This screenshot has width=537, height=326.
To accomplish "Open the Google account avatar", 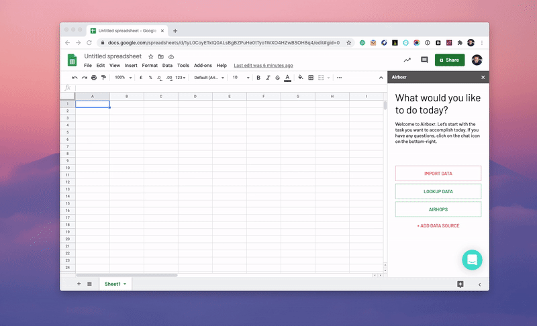I will 477,60.
